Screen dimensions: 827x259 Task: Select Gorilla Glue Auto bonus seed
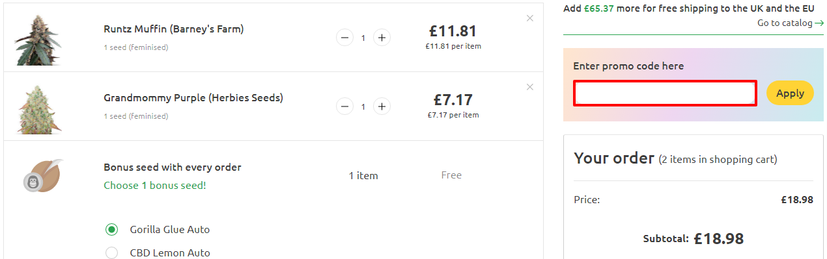point(111,229)
